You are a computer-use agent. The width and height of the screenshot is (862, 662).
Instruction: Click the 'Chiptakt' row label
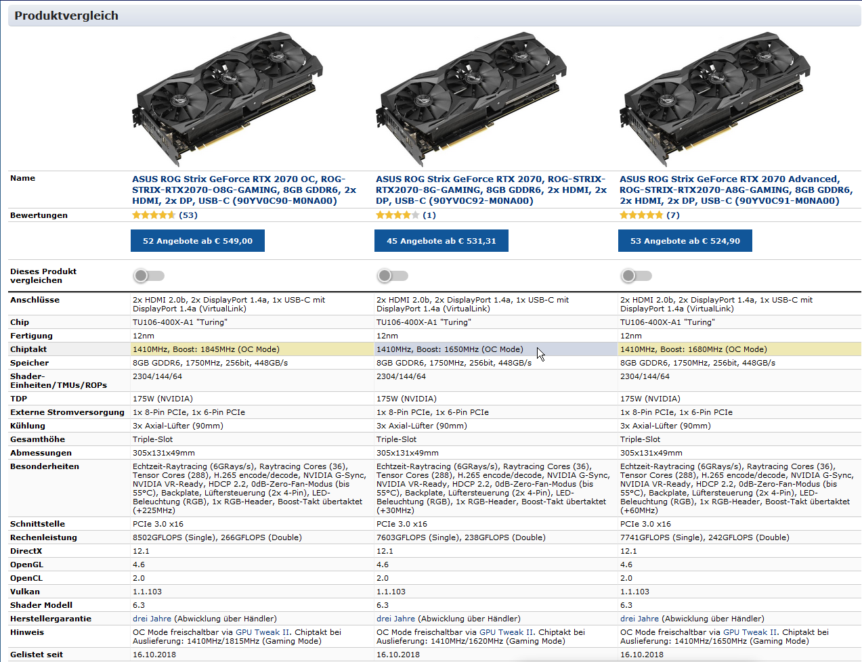click(x=28, y=349)
